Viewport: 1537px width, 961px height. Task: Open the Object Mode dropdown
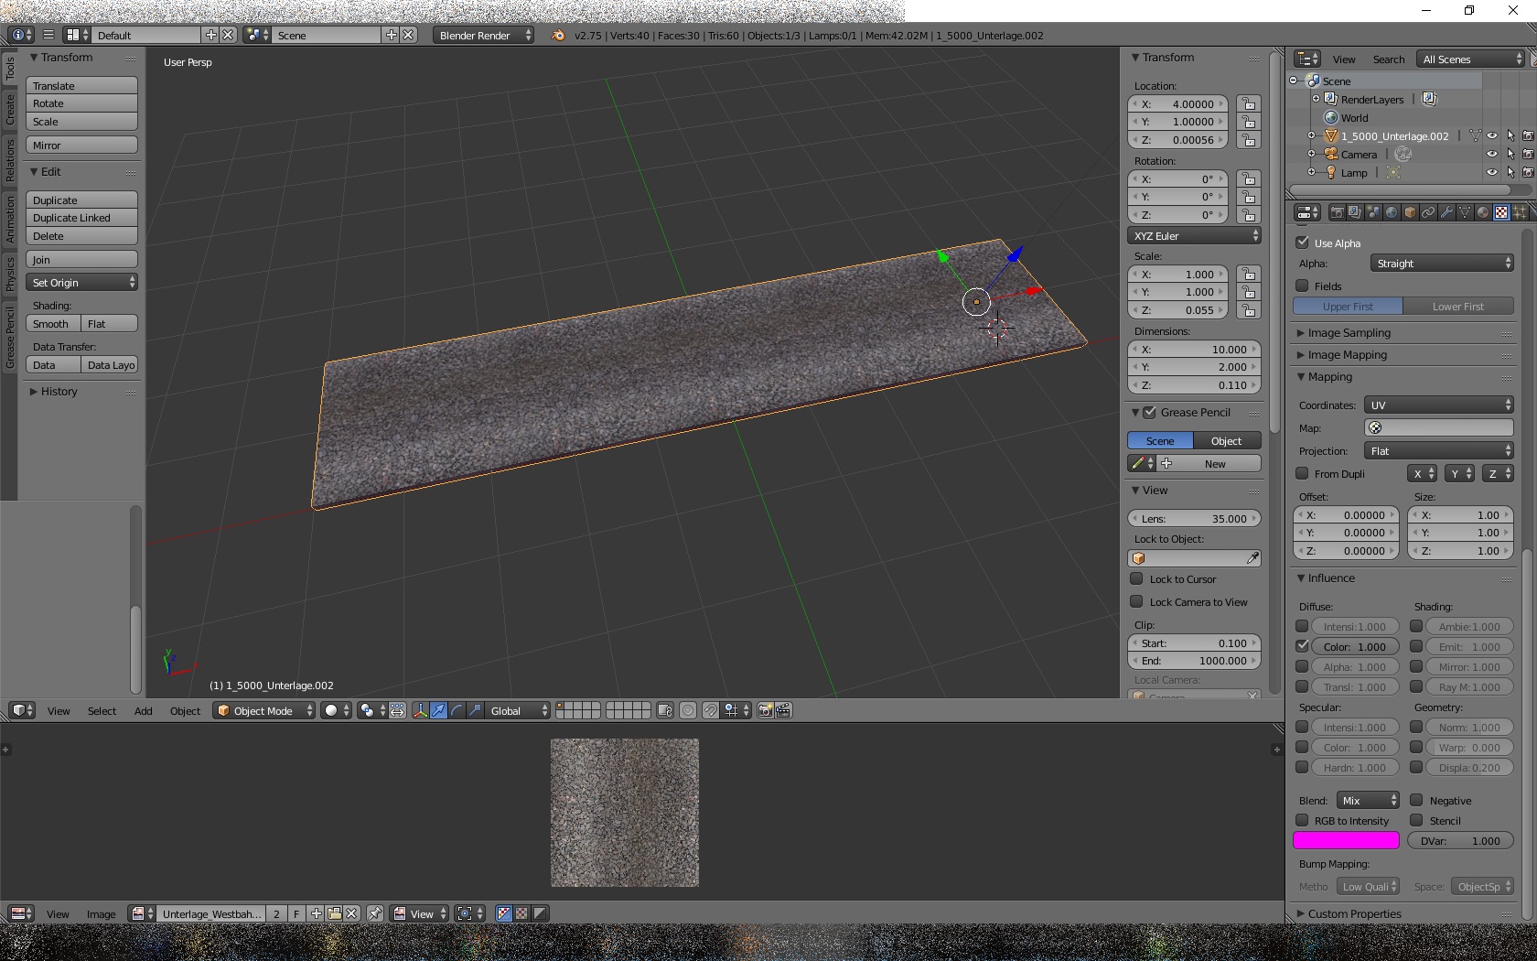click(x=264, y=710)
